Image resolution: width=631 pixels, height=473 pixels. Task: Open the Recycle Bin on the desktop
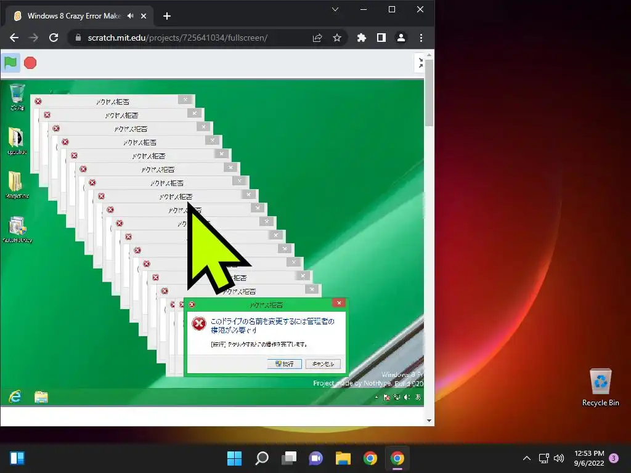tap(600, 388)
